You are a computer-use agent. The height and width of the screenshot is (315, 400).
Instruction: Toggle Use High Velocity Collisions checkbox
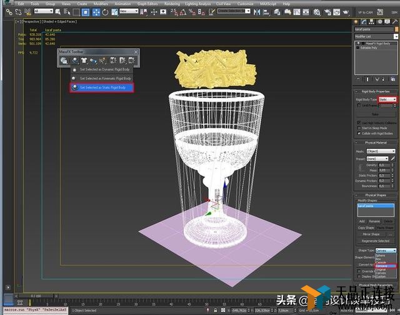(359, 122)
